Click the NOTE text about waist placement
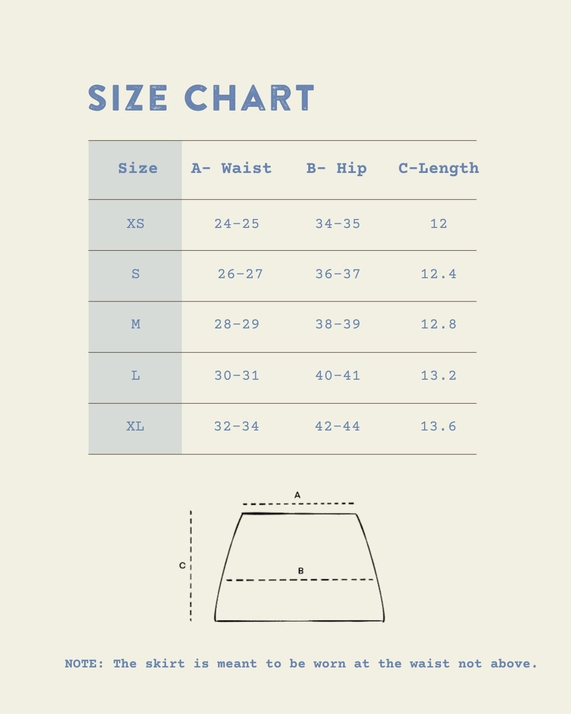The image size is (571, 714). [301, 664]
